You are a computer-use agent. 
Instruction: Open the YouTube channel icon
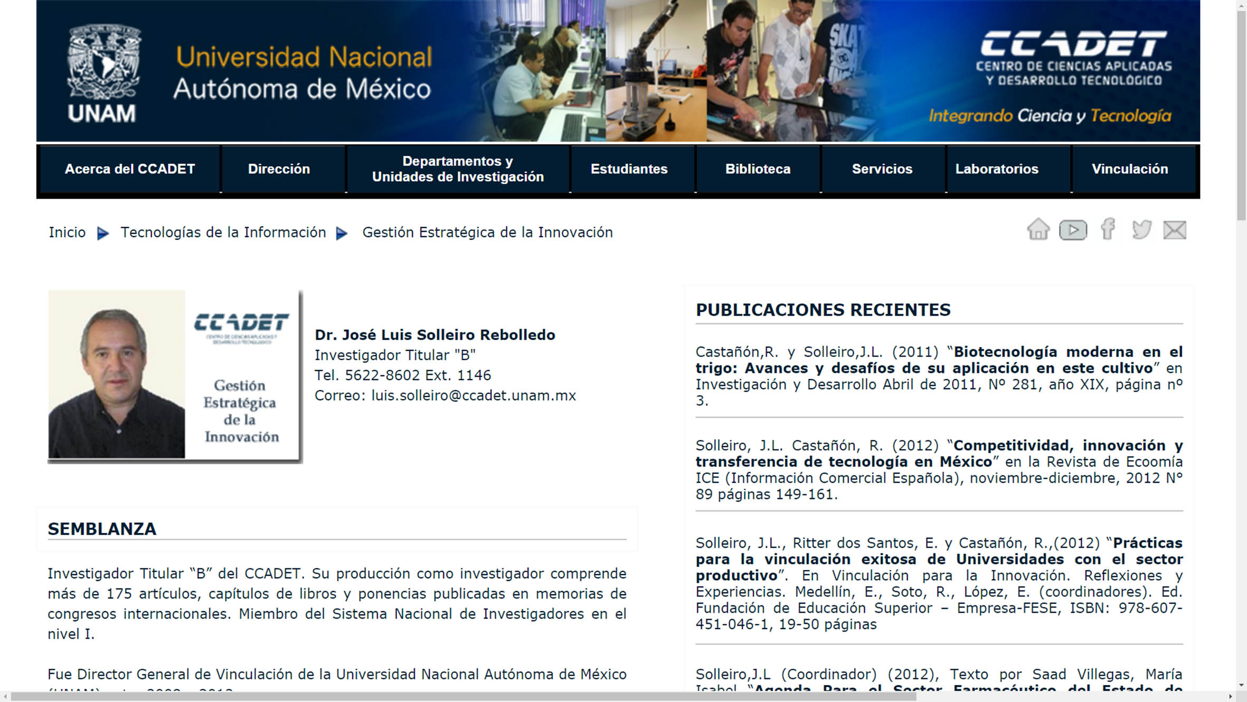[x=1073, y=230]
